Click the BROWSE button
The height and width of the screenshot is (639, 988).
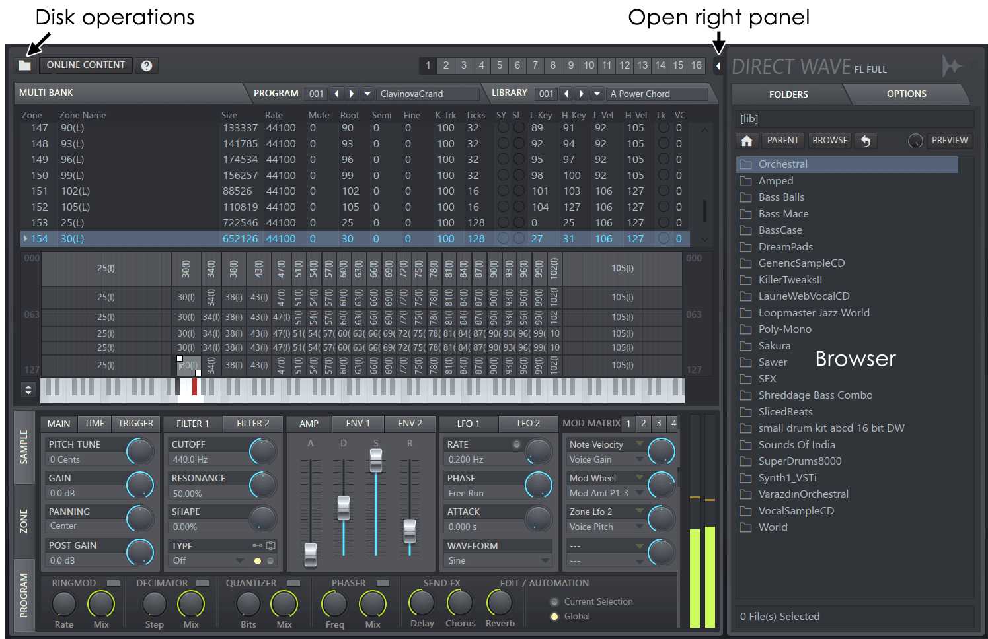coord(830,141)
